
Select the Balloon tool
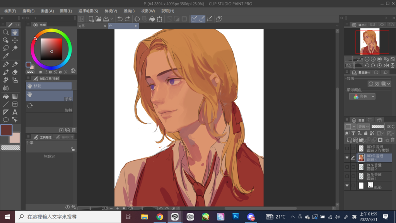[x=5, y=120]
